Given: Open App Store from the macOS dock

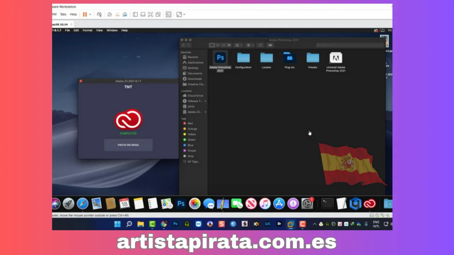Looking at the screenshot, I should [x=279, y=203].
